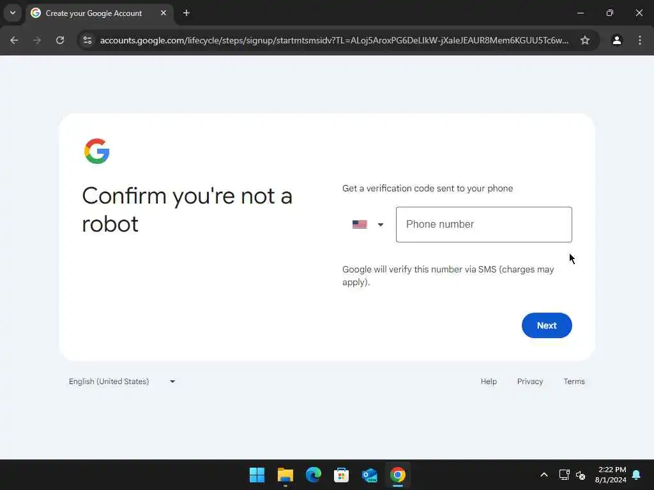
Task: Open a new browser tab
Action: 186,13
